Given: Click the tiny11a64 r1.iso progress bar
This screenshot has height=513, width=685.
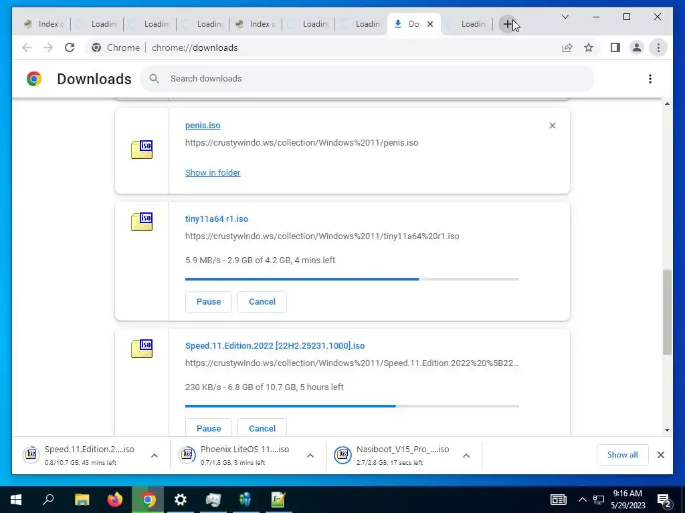Looking at the screenshot, I should 352,279.
